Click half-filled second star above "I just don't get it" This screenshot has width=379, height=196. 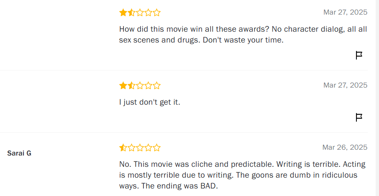(x=131, y=86)
